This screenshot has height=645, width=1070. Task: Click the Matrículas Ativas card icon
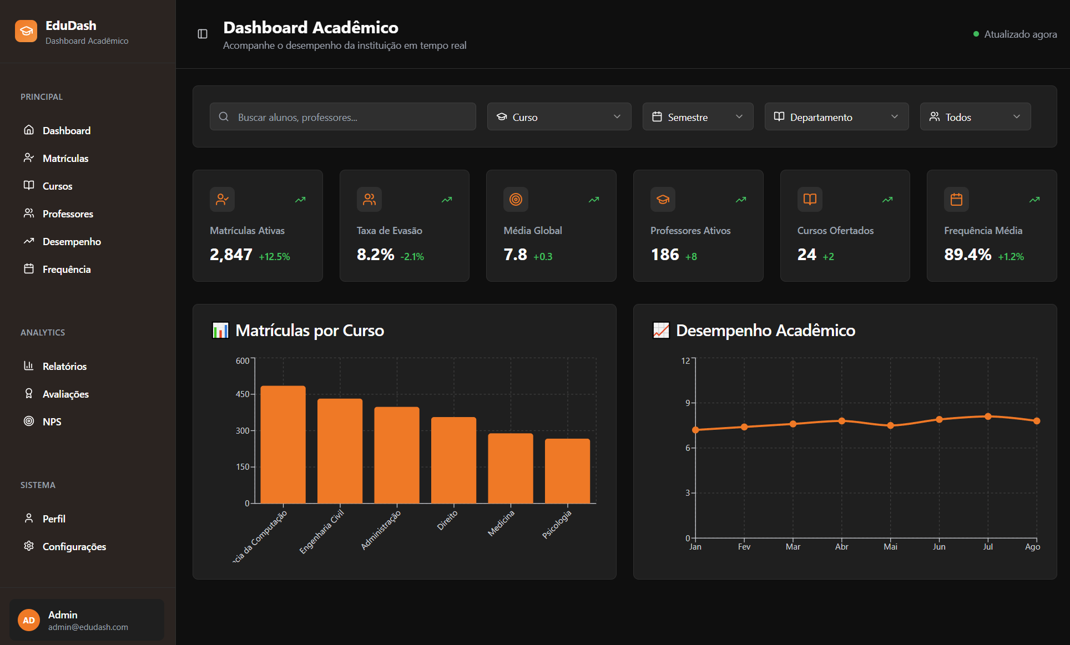click(x=222, y=200)
